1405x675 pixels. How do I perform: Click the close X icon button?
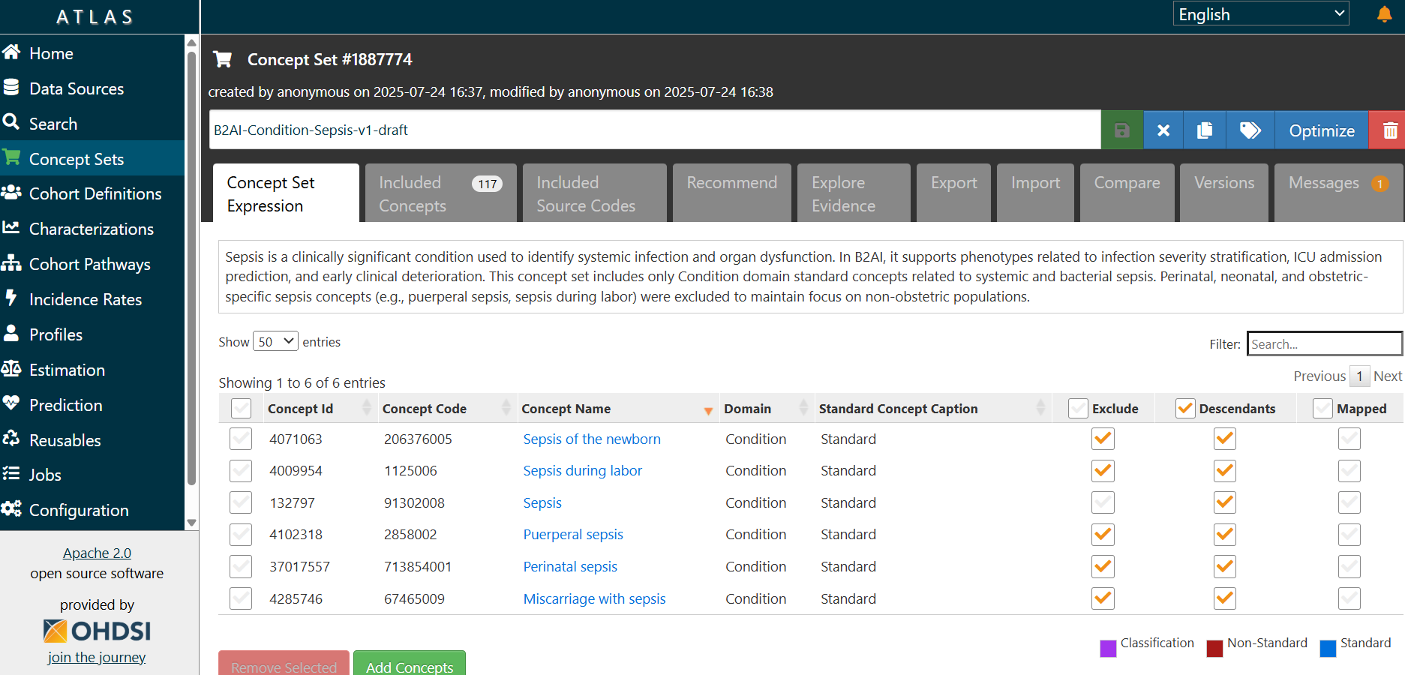point(1163,130)
